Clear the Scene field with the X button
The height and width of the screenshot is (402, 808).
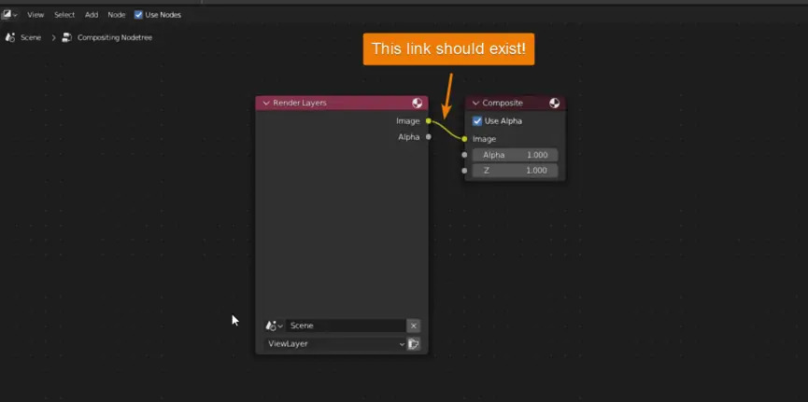click(x=413, y=326)
